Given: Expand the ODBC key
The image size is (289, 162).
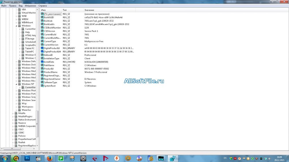Looking at the screenshot, I should pyautogui.click(x=13, y=133).
